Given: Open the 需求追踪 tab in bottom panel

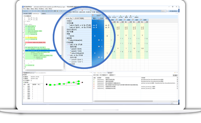Looking at the screenshot, I should tap(110, 73).
